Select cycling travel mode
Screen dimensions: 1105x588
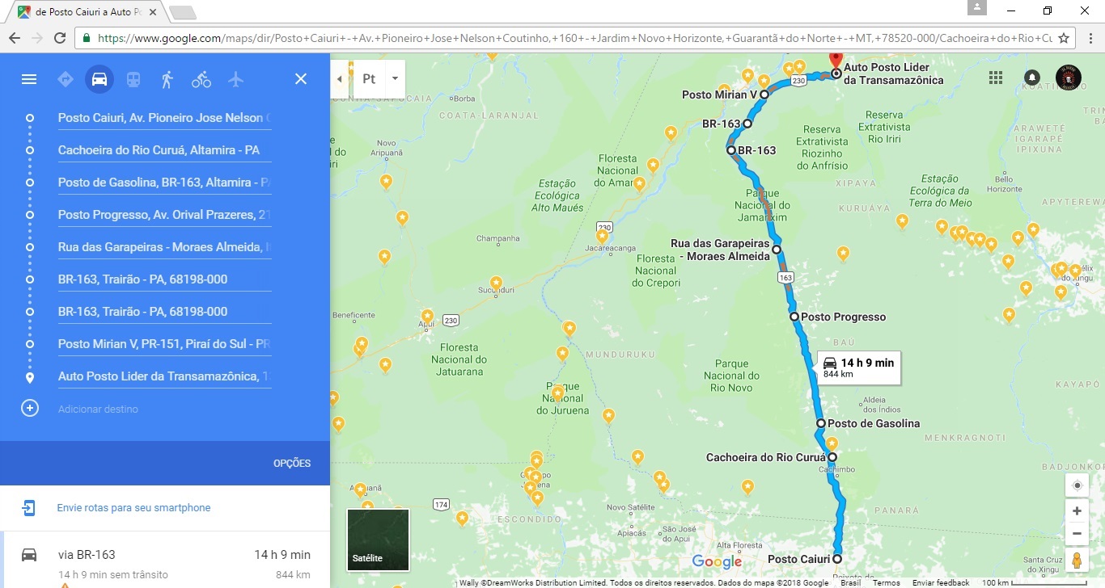click(x=201, y=79)
